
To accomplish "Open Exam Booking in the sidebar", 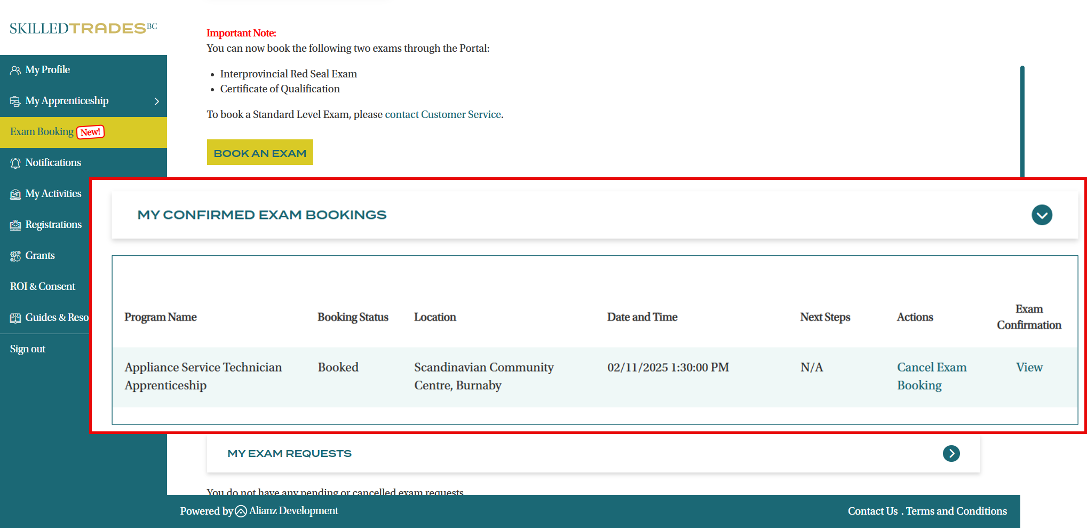I will (x=42, y=132).
